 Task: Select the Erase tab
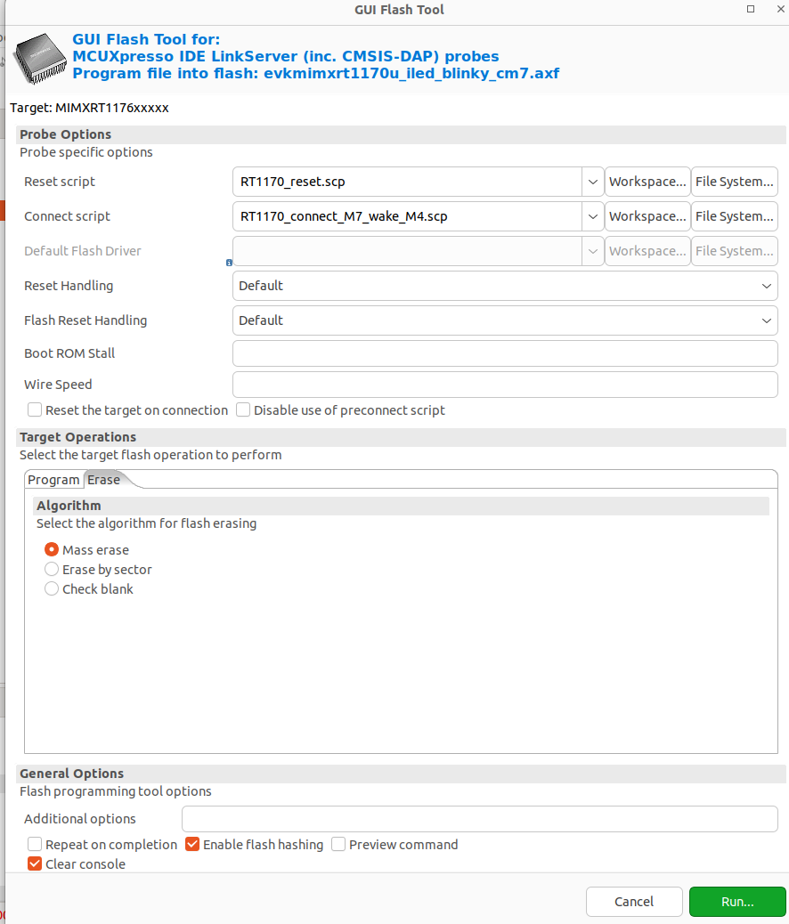click(104, 480)
